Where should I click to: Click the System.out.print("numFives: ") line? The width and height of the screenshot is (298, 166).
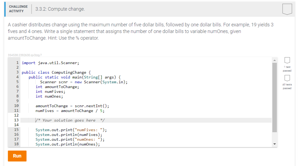pyautogui.click(x=71, y=130)
